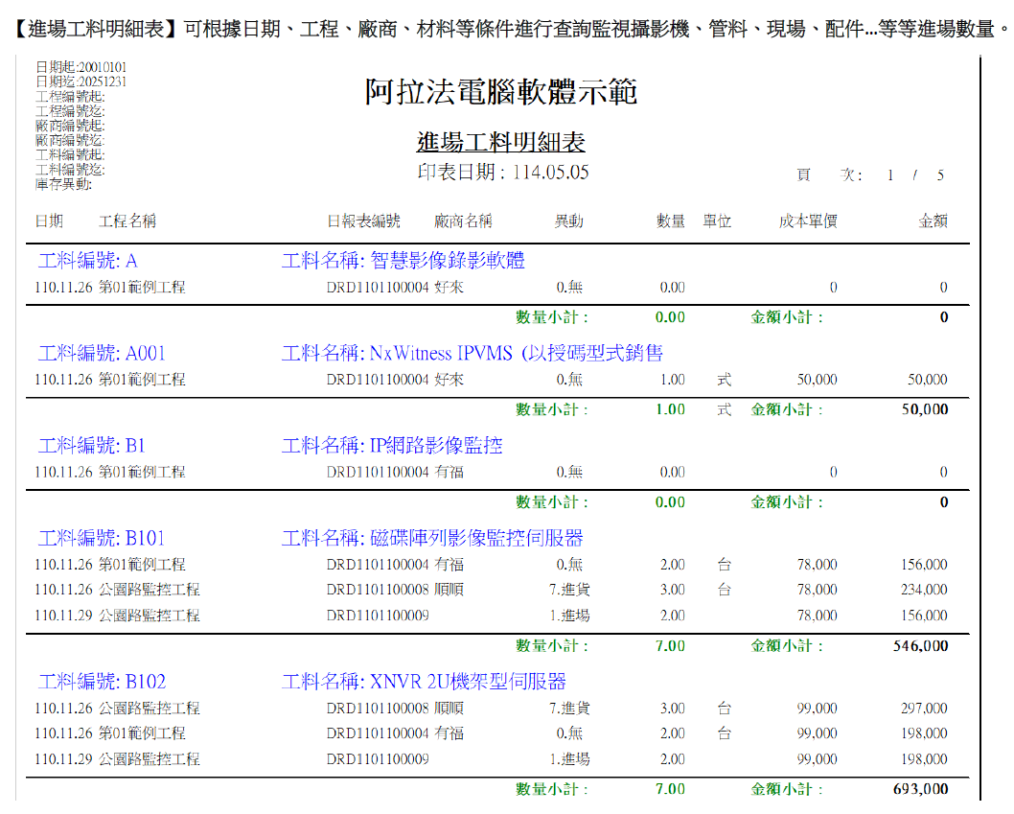
Task: Click the green quantity subtotal "1.00"
Action: point(670,409)
